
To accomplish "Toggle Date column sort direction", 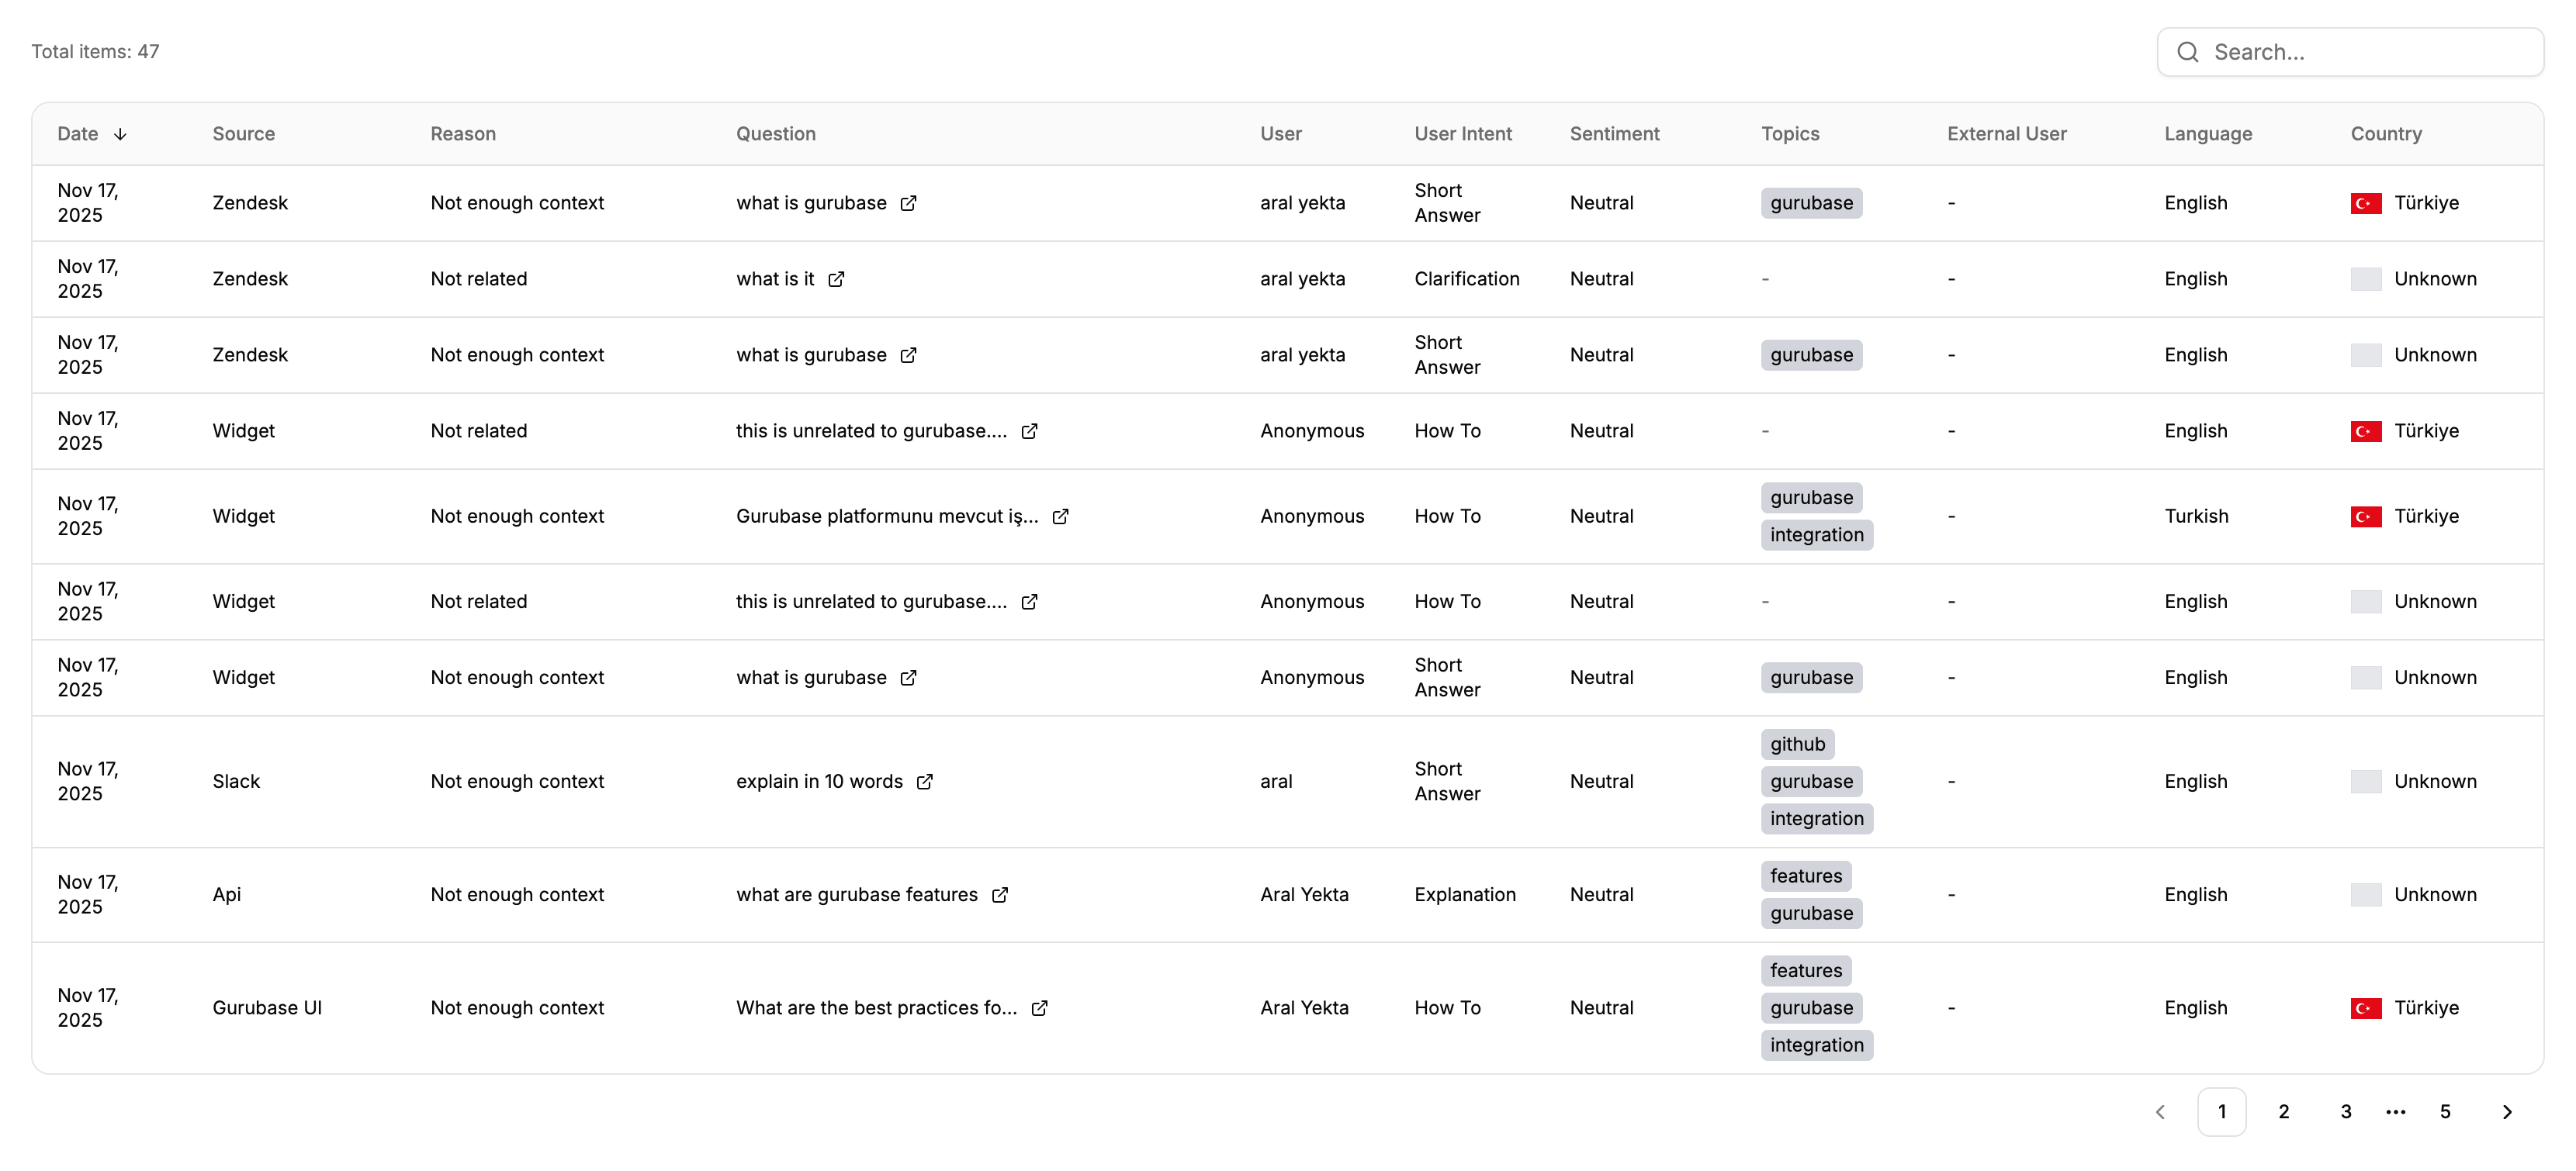I will (x=120, y=133).
